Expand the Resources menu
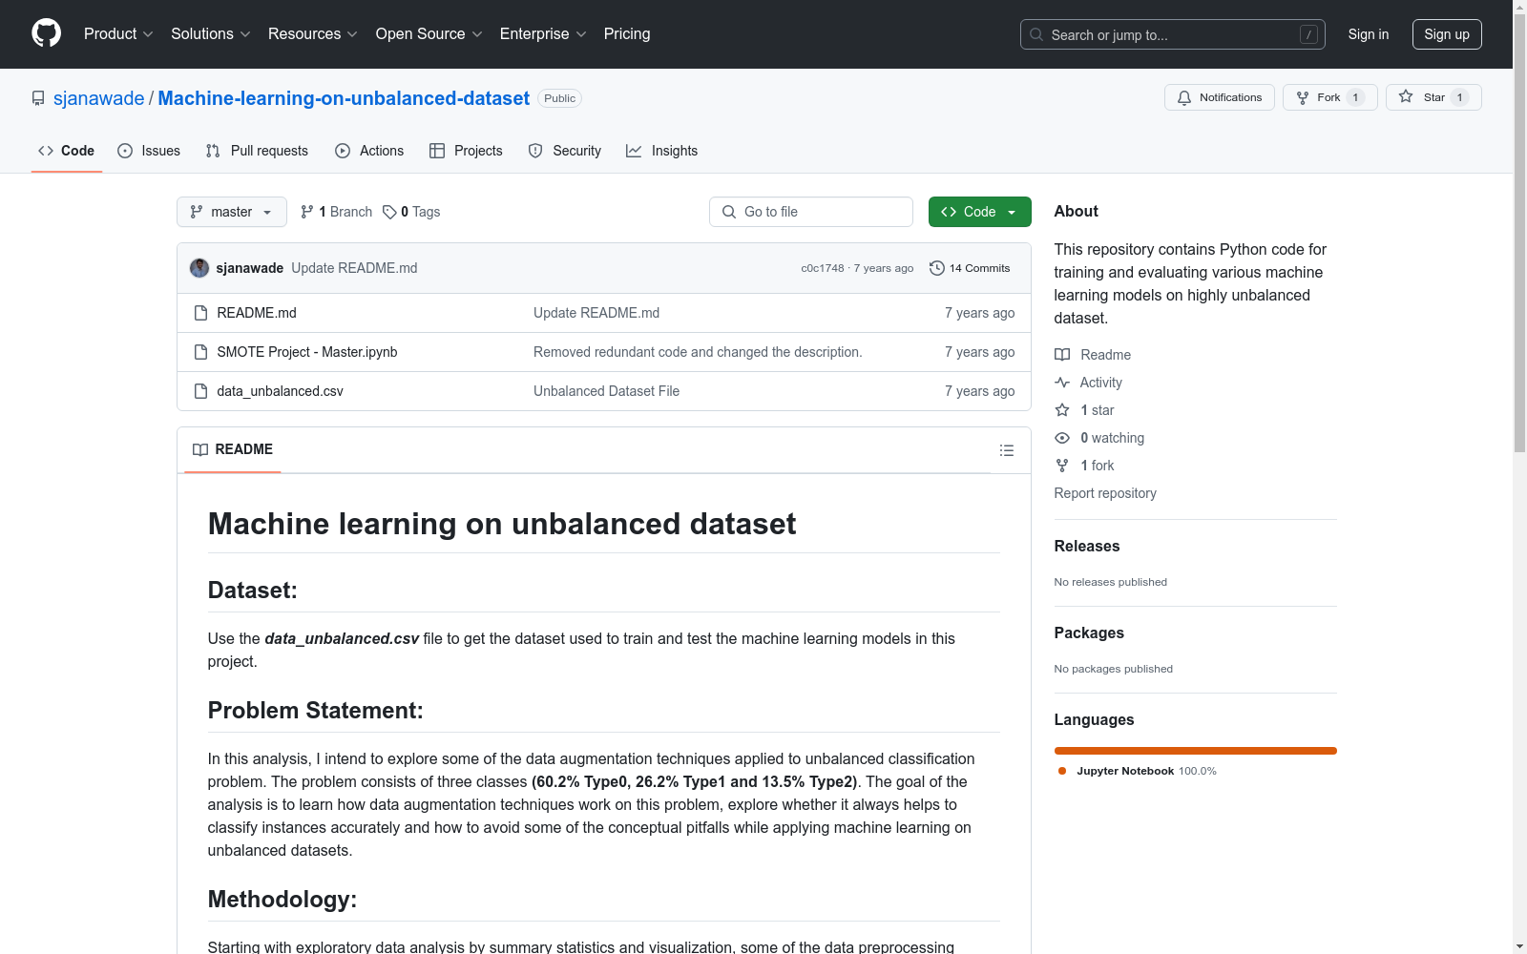The height and width of the screenshot is (954, 1527). 312,33
